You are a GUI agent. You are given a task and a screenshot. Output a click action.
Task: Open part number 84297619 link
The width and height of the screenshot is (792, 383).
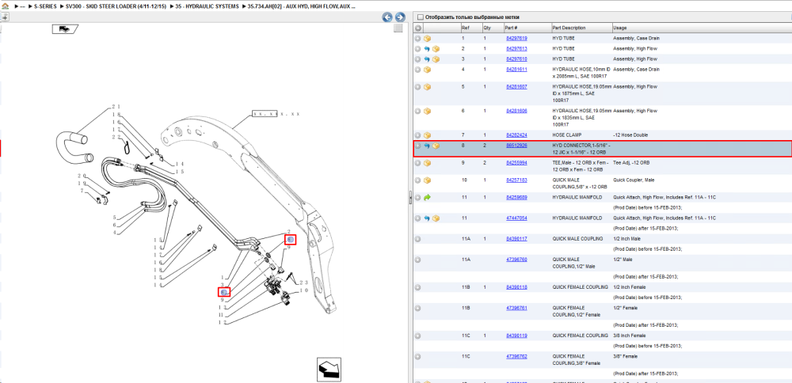[x=516, y=38]
